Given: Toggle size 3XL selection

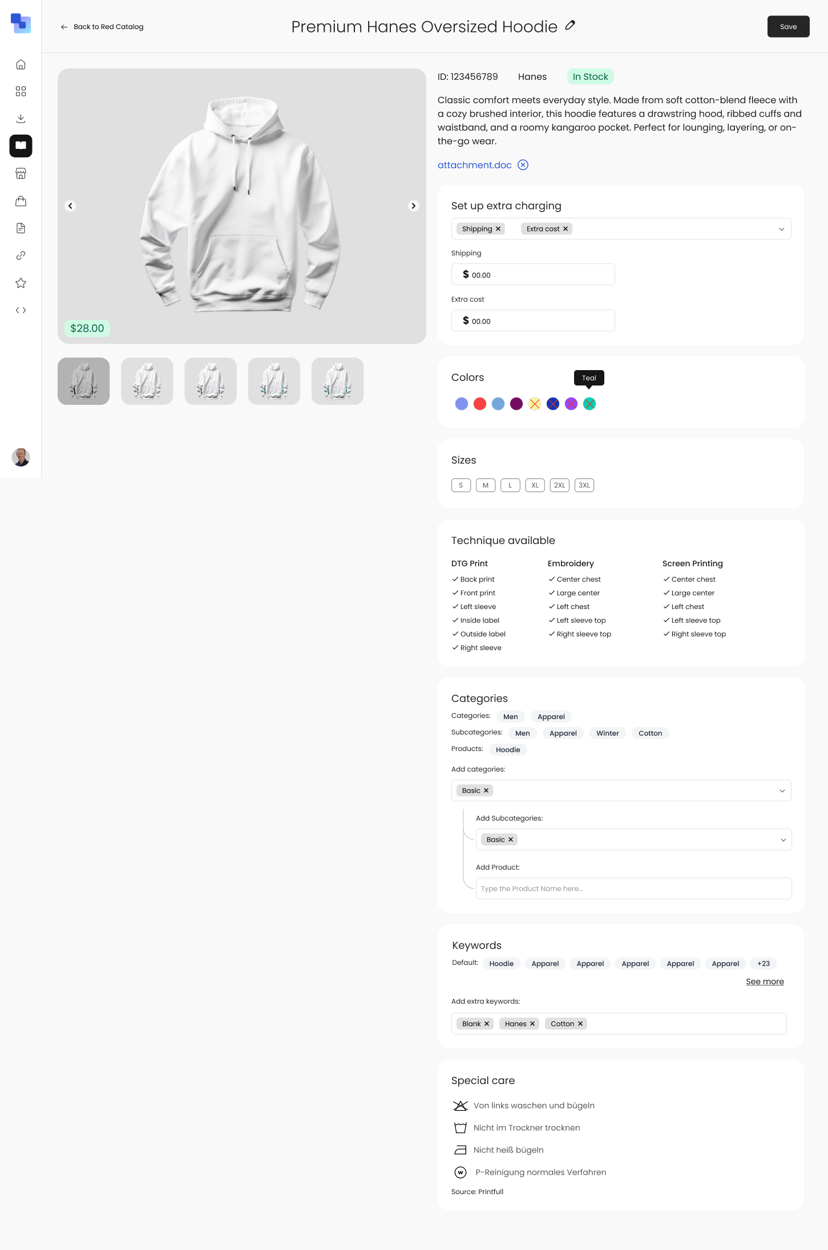Looking at the screenshot, I should pyautogui.click(x=584, y=485).
